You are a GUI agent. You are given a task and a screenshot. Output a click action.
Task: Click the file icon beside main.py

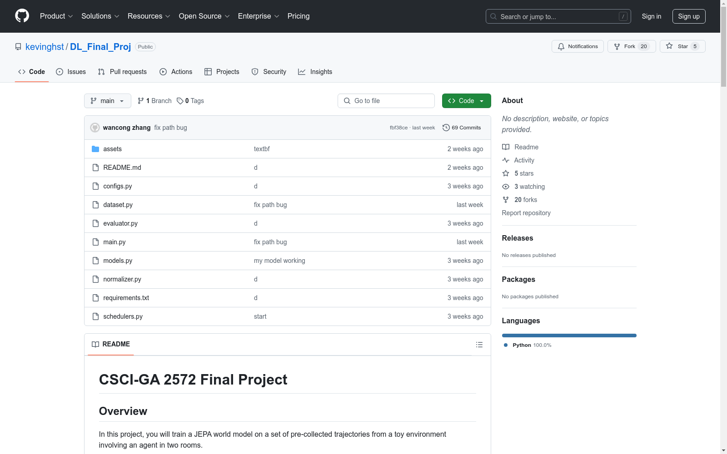pyautogui.click(x=95, y=242)
